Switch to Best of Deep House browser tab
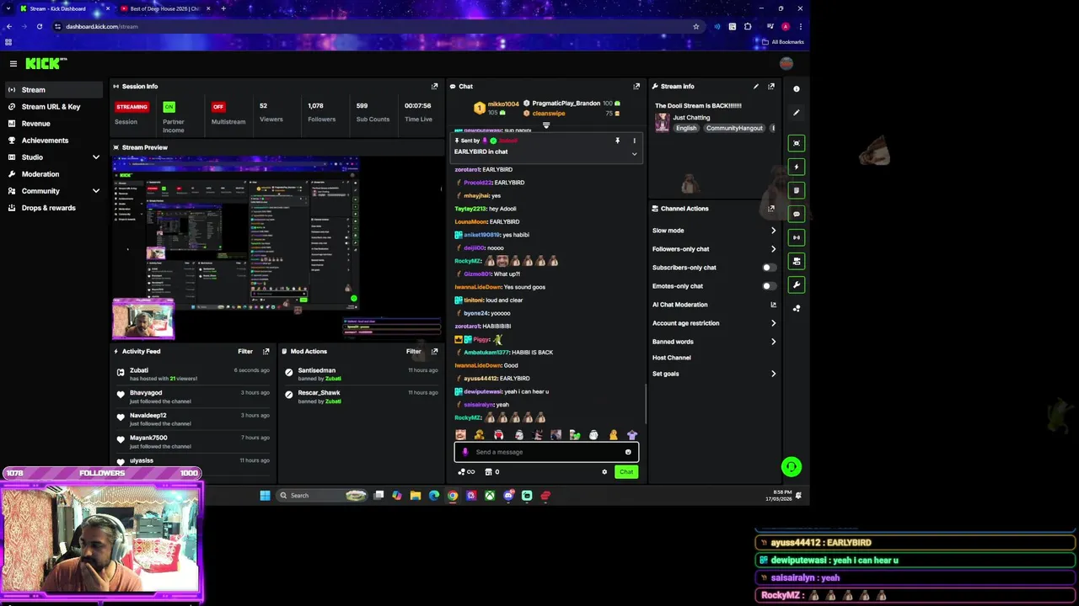This screenshot has height=606, width=1079. [x=164, y=8]
